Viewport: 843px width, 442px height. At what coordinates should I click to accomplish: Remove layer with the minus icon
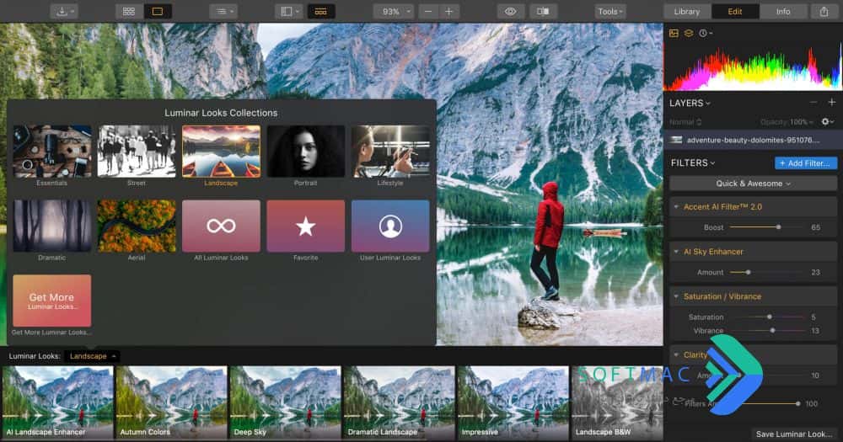click(x=813, y=102)
